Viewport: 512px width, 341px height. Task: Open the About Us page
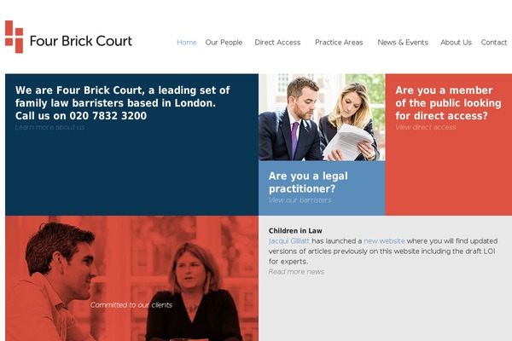coord(456,43)
